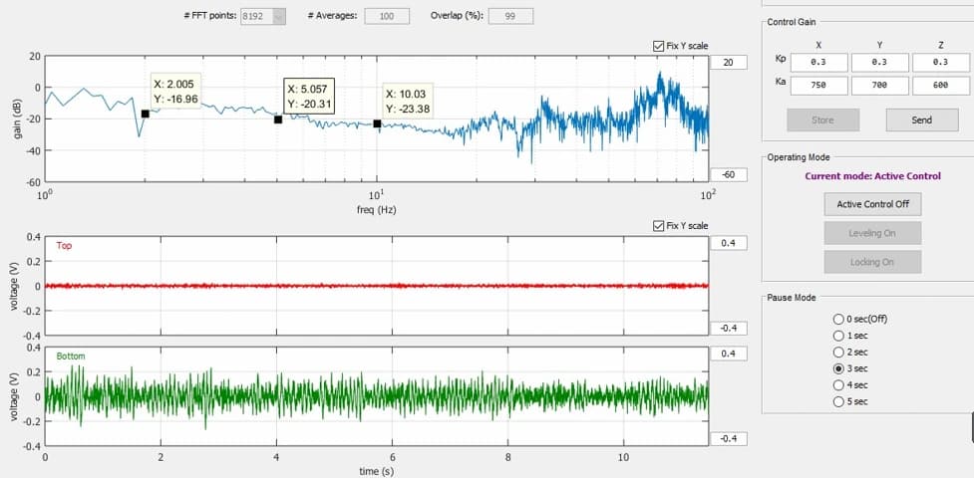Click Current mode: Active Control text

click(x=872, y=176)
